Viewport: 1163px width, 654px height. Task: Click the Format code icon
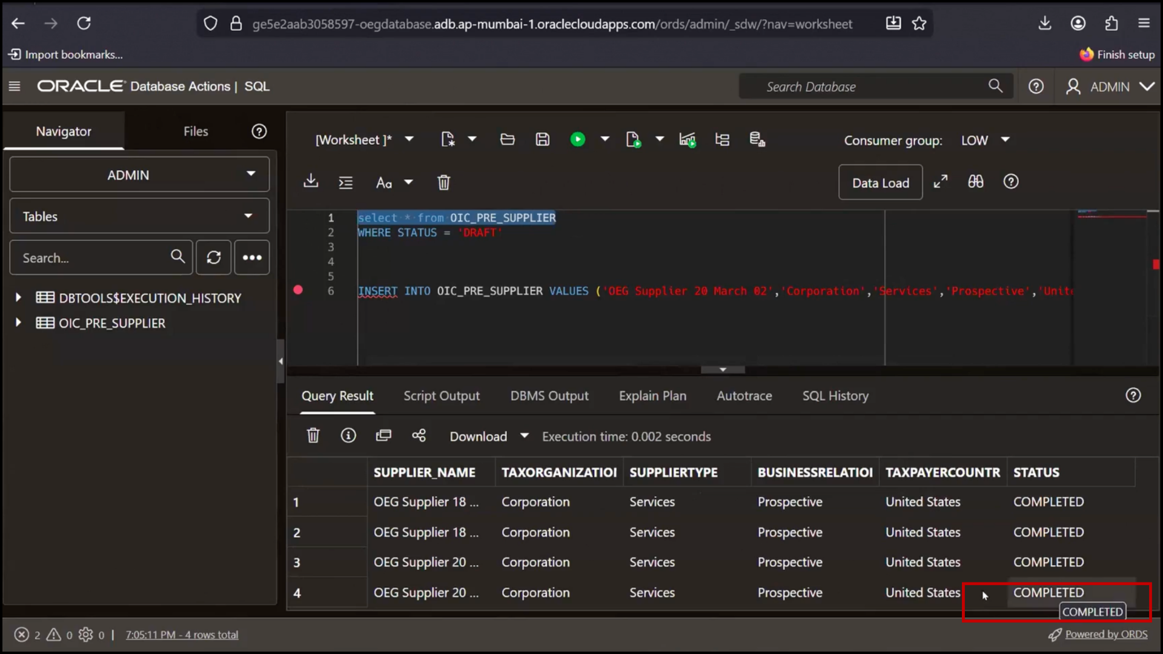(346, 182)
